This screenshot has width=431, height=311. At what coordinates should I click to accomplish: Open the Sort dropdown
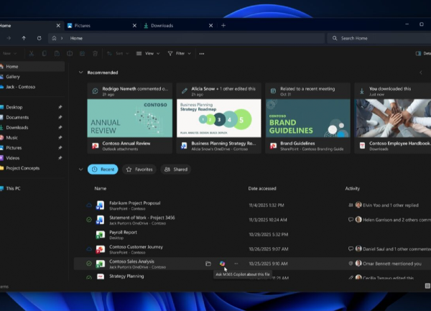pos(118,54)
